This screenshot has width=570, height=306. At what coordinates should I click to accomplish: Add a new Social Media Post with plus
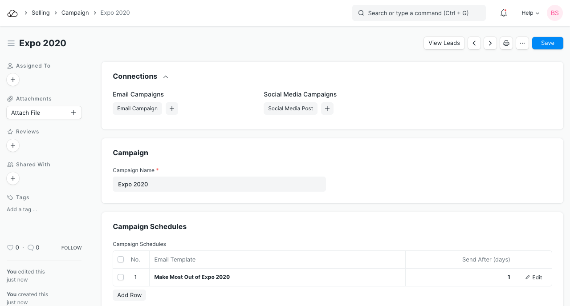[x=327, y=109]
